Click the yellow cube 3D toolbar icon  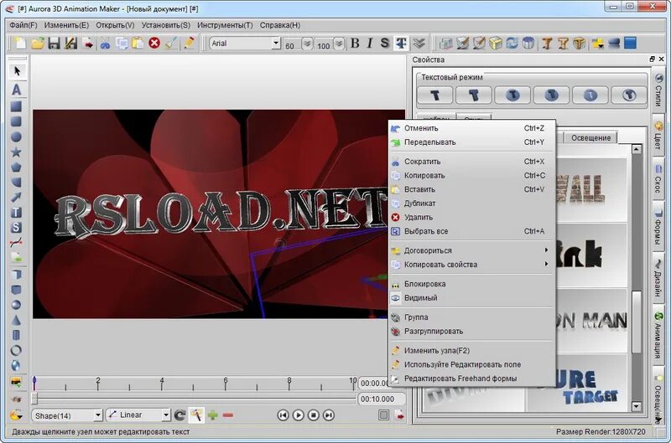[496, 44]
